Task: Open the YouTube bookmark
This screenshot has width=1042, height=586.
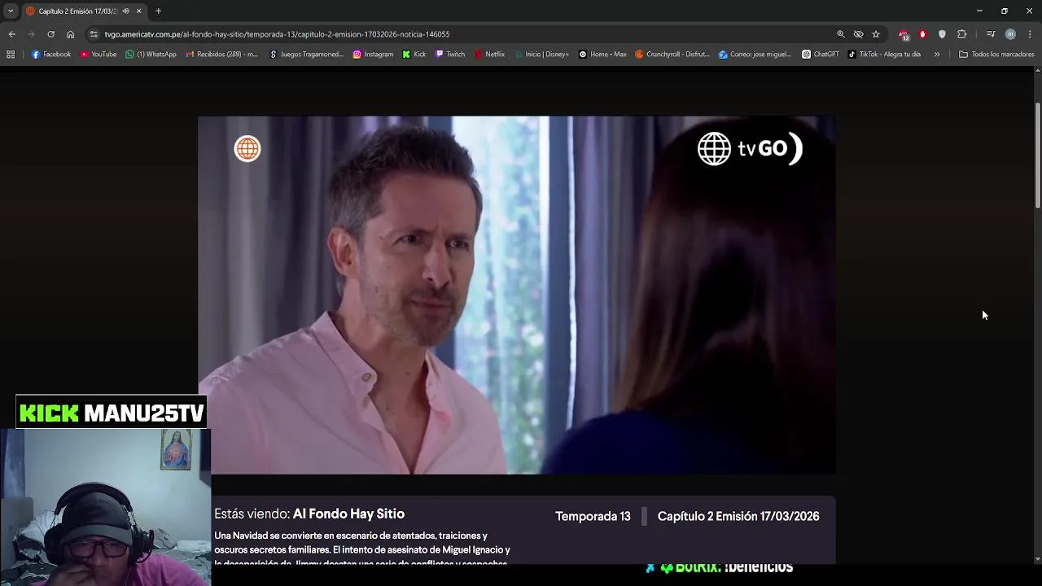Action: pyautogui.click(x=99, y=55)
